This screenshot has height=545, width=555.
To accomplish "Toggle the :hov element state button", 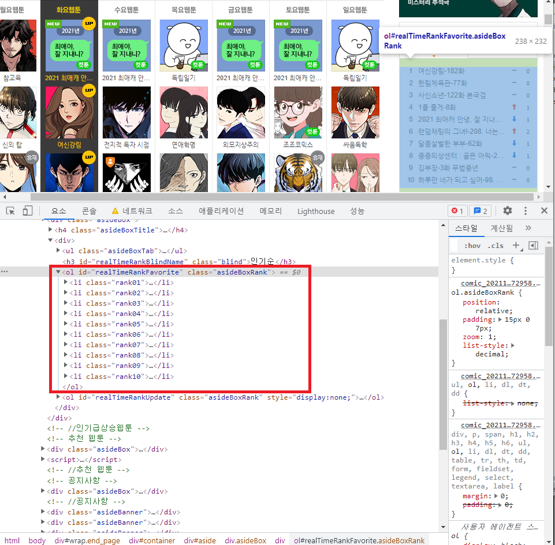I will [x=472, y=246].
